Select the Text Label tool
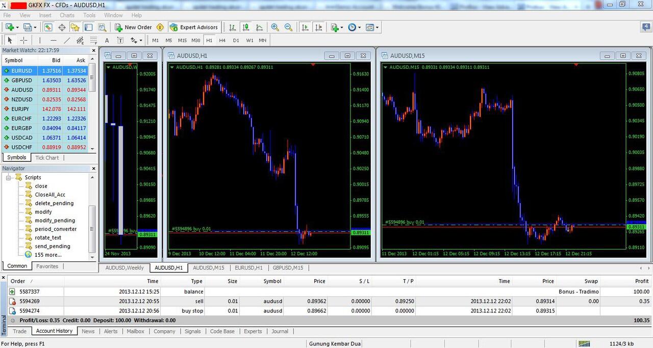Screen dimensions: 653x348 (x=120, y=40)
